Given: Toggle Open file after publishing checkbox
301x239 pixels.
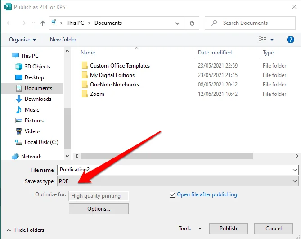Looking at the screenshot, I should coord(172,194).
